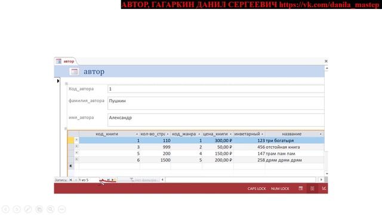Image resolution: width=382 pixels, height=215 pixels.
Task: Select the main form record selector arrow
Action: click(x=58, y=81)
